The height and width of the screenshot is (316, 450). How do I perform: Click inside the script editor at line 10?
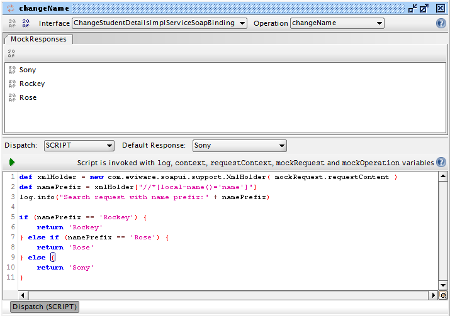(189, 268)
